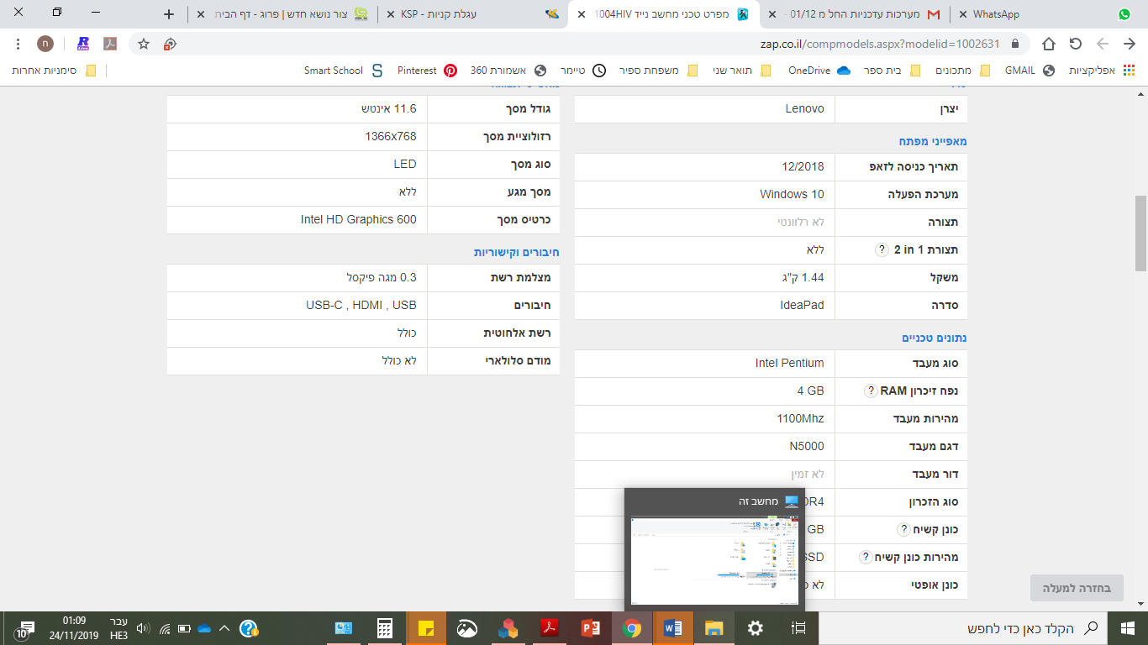Show help for נפח זיכרון RAM
Image resolution: width=1148 pixels, height=645 pixels.
click(872, 391)
